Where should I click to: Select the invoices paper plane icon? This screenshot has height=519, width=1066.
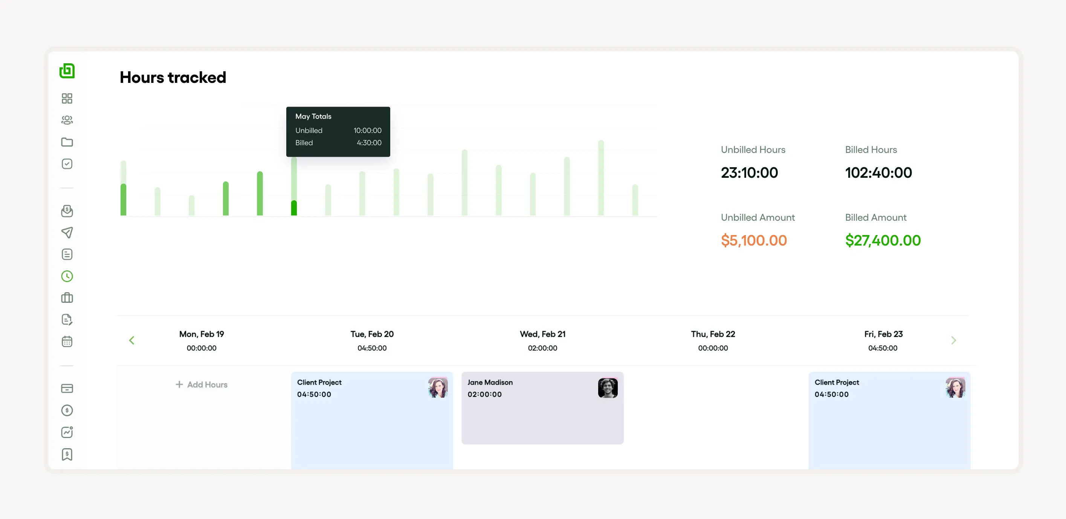click(x=67, y=233)
